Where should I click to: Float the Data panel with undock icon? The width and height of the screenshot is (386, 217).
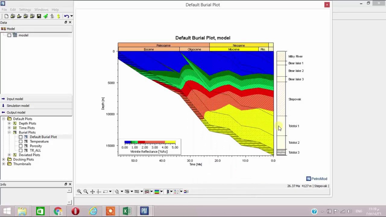click(66, 22)
